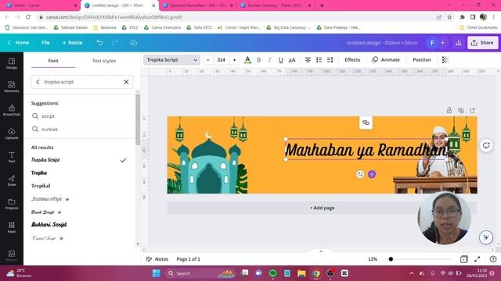Open the Brand Hub panel

click(12, 110)
